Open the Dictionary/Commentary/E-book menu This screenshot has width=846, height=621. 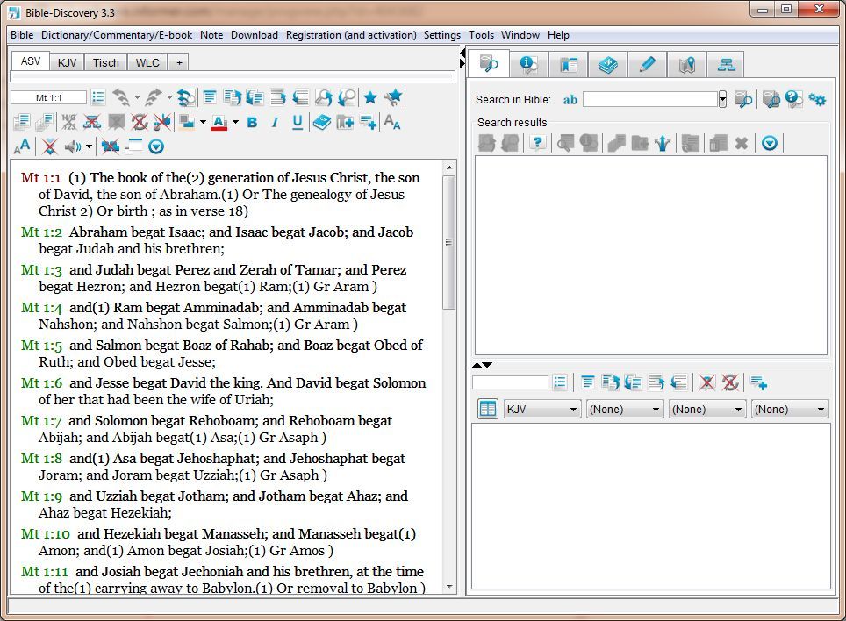click(117, 35)
